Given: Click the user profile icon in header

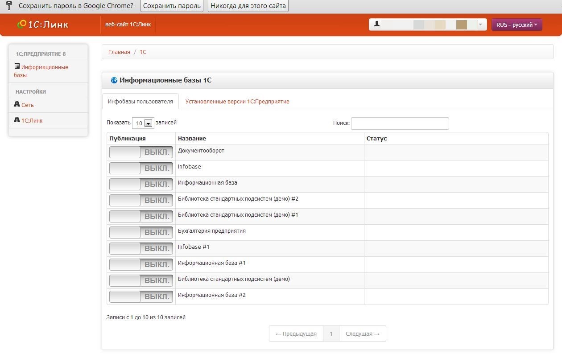Looking at the screenshot, I should click(x=377, y=24).
